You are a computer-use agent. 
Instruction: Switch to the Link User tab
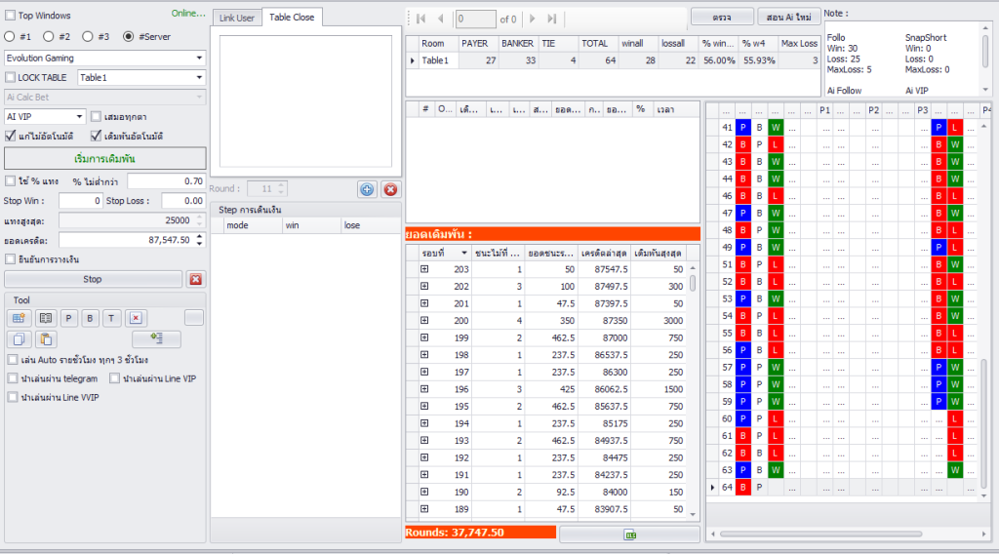tap(236, 18)
